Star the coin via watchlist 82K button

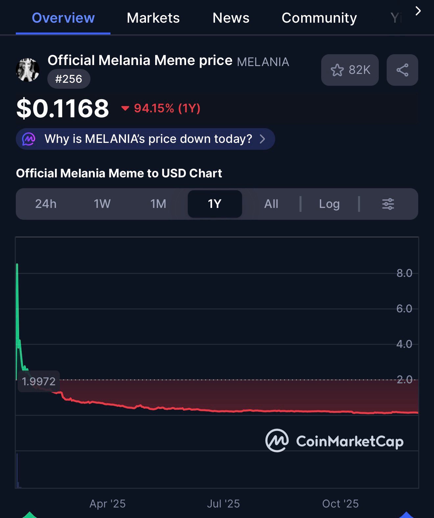[x=350, y=70]
